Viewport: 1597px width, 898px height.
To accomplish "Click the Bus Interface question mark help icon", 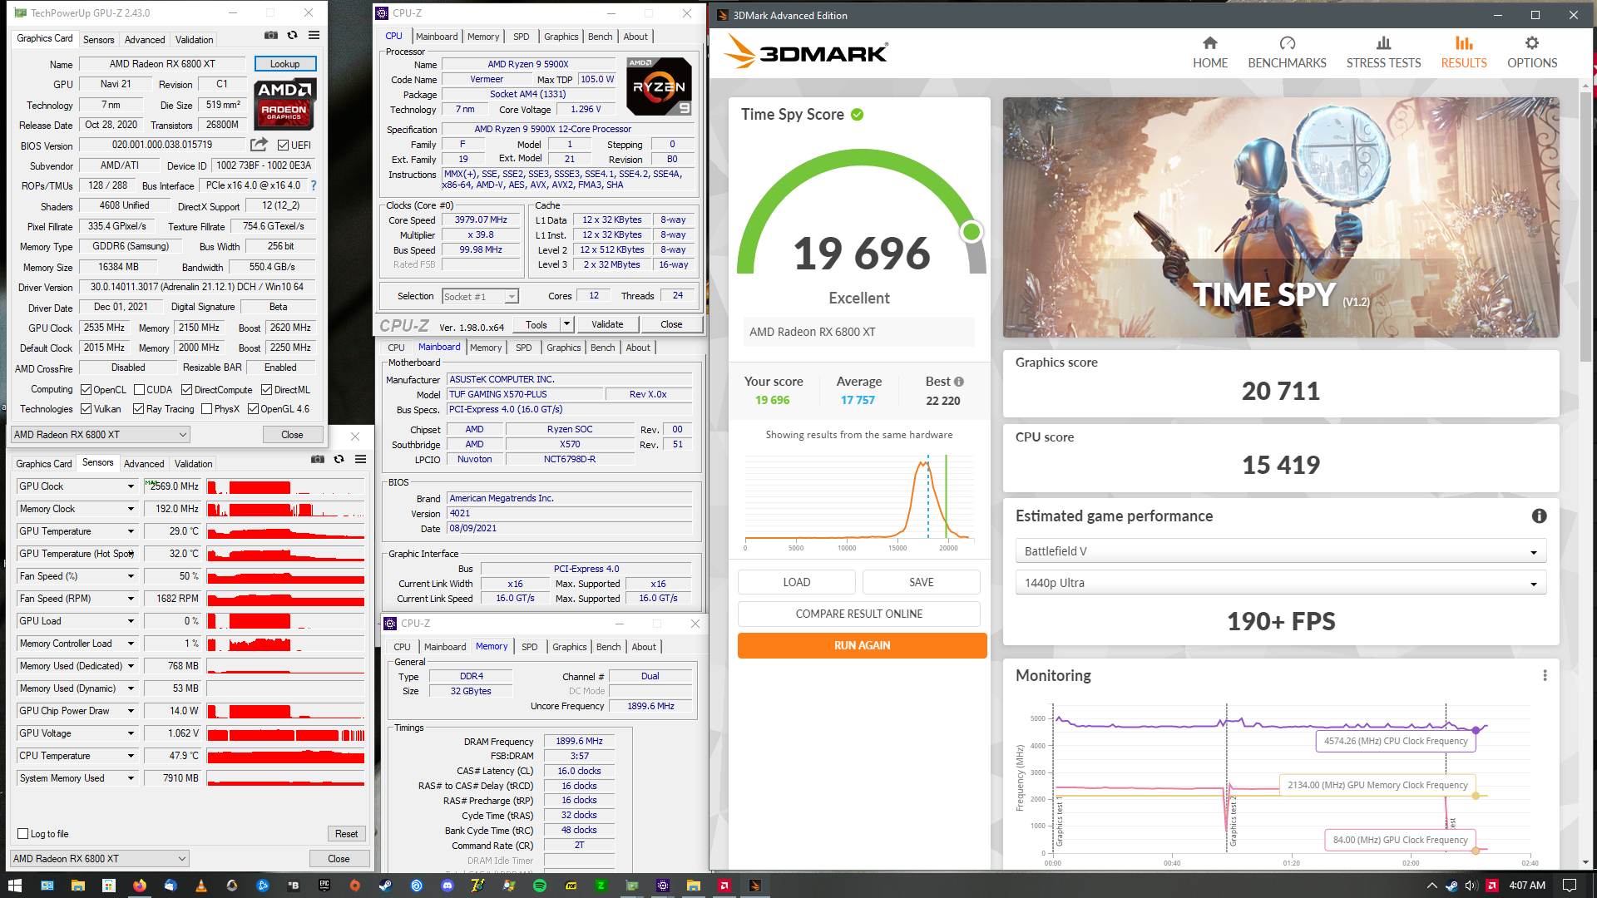I will pyautogui.click(x=314, y=185).
